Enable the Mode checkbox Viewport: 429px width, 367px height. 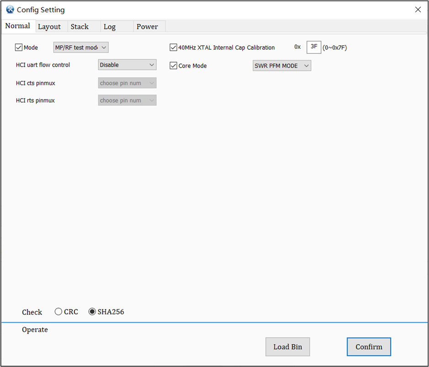tap(18, 47)
